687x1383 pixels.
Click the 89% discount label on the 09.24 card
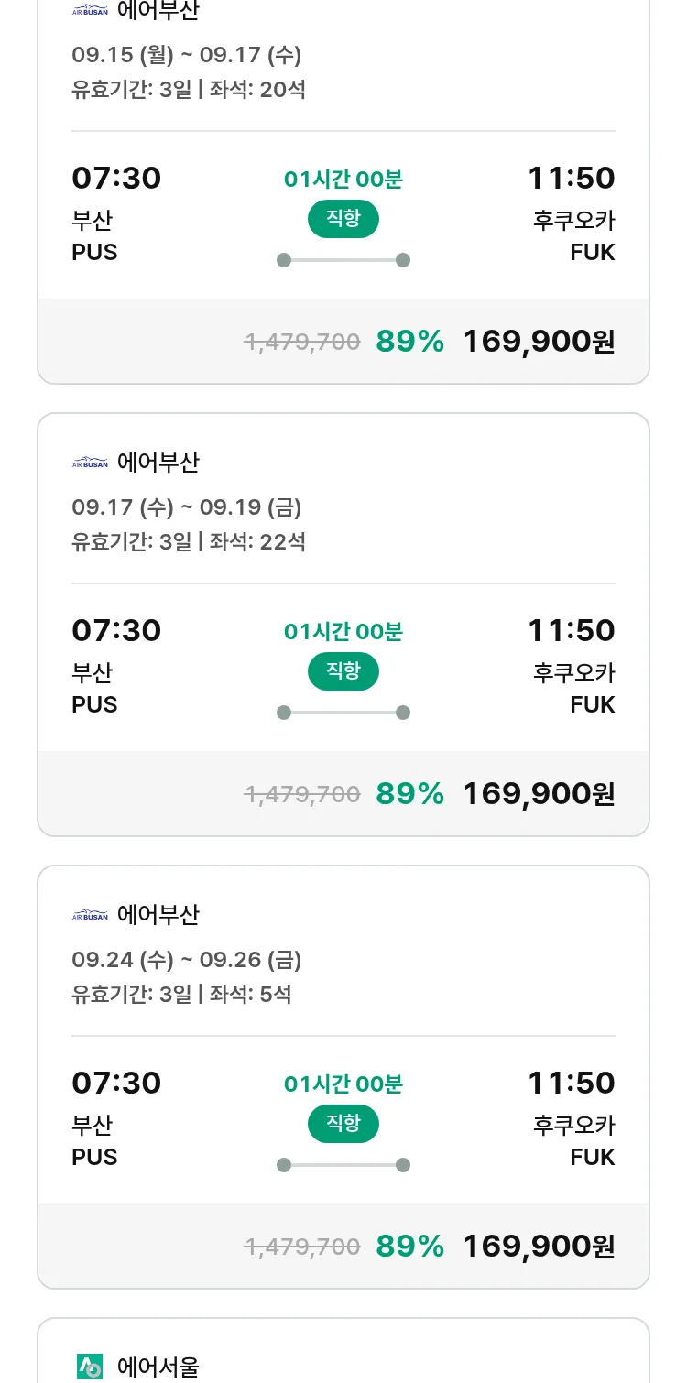pyautogui.click(x=409, y=1247)
